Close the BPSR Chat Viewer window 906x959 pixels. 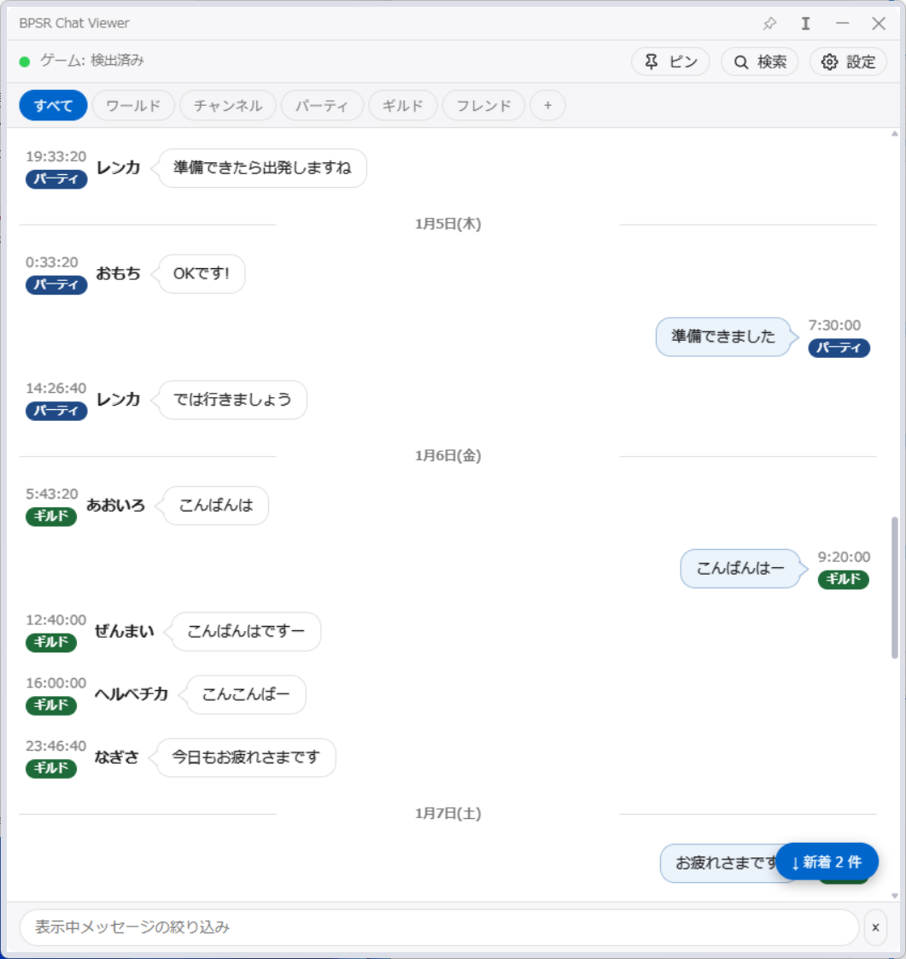coord(879,23)
